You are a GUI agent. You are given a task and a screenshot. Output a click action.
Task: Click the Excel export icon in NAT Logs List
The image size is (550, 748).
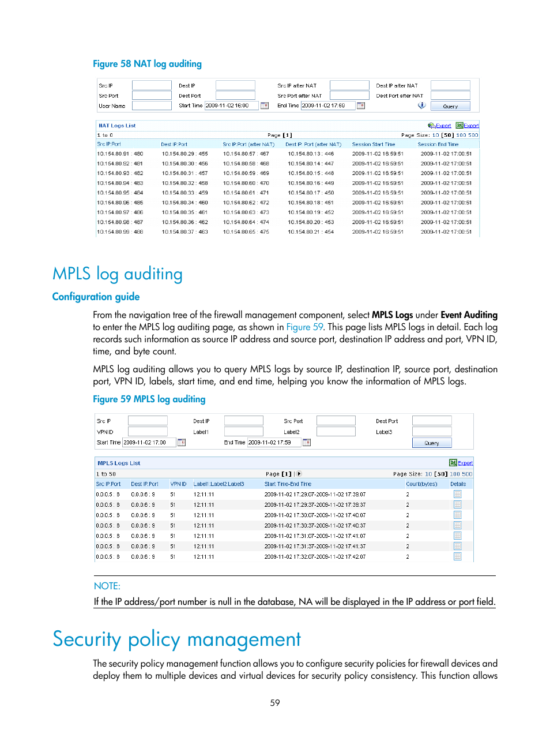459,125
